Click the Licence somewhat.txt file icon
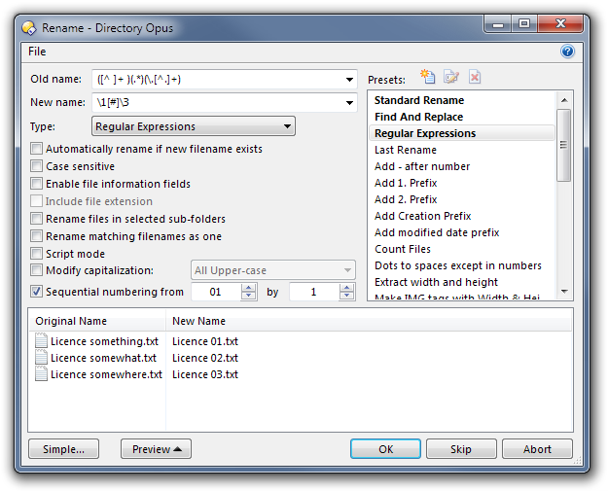This screenshot has height=491, width=608. click(x=41, y=357)
